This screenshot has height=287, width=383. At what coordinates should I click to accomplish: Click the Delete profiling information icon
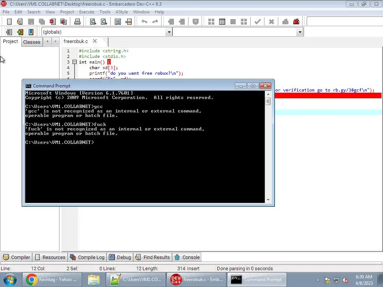coord(296,22)
